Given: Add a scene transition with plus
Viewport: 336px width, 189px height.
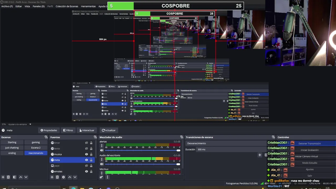Looking at the screenshot, I should 260,155.
